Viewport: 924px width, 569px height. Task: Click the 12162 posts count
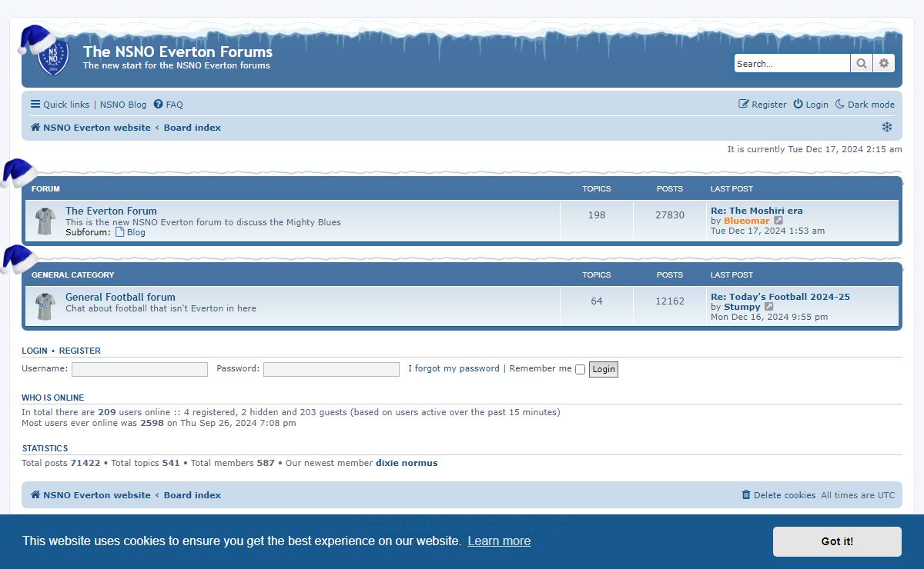670,301
